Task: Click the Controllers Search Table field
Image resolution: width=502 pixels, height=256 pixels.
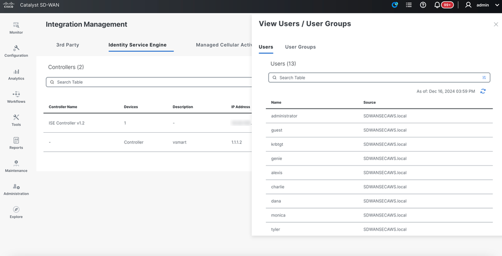Action: (x=149, y=82)
